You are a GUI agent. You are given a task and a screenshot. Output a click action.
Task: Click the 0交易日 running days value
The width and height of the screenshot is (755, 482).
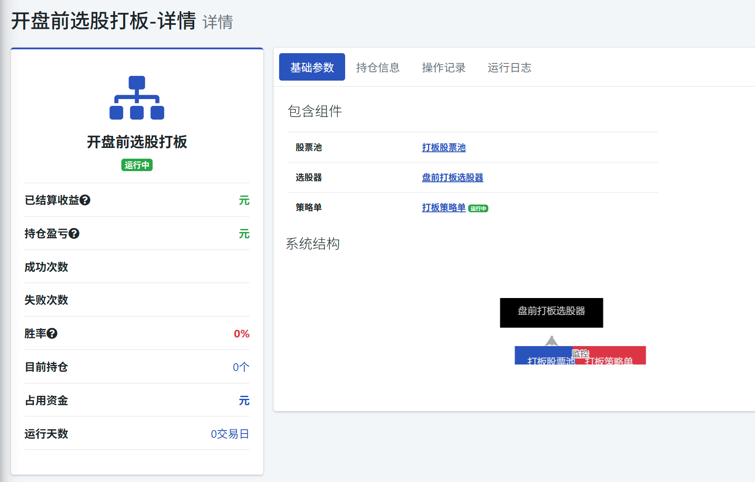pyautogui.click(x=230, y=434)
